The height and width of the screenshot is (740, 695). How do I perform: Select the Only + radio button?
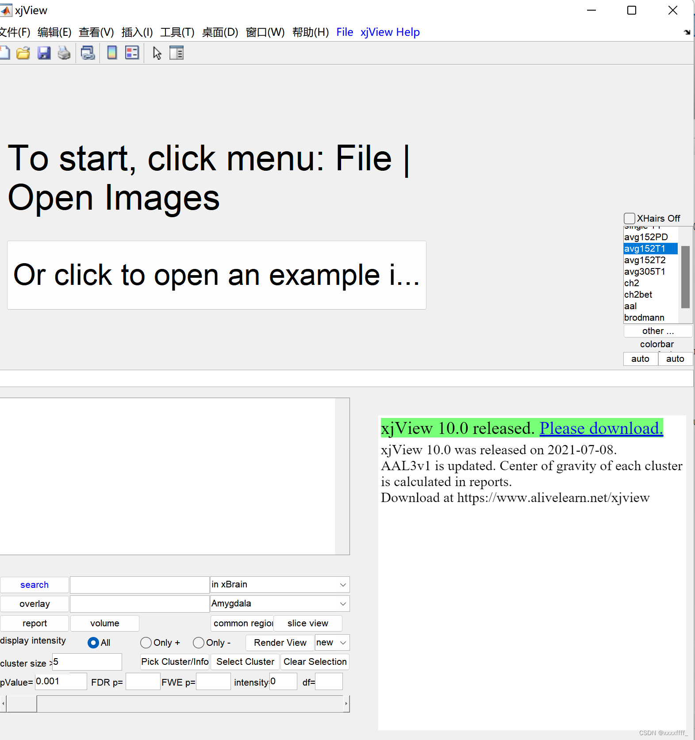coord(146,643)
